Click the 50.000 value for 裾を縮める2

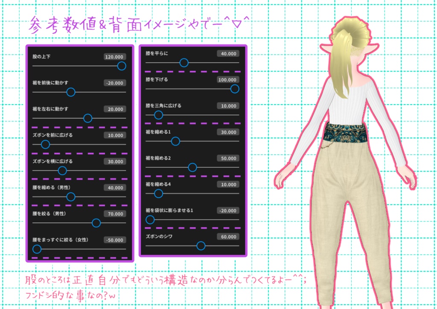228,158
